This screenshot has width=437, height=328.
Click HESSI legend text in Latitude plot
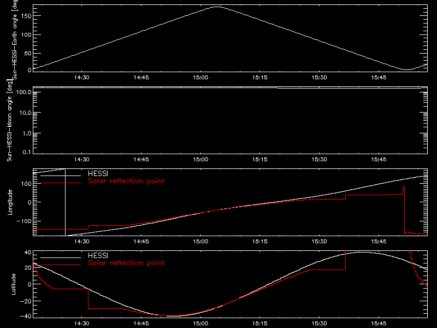pos(98,255)
